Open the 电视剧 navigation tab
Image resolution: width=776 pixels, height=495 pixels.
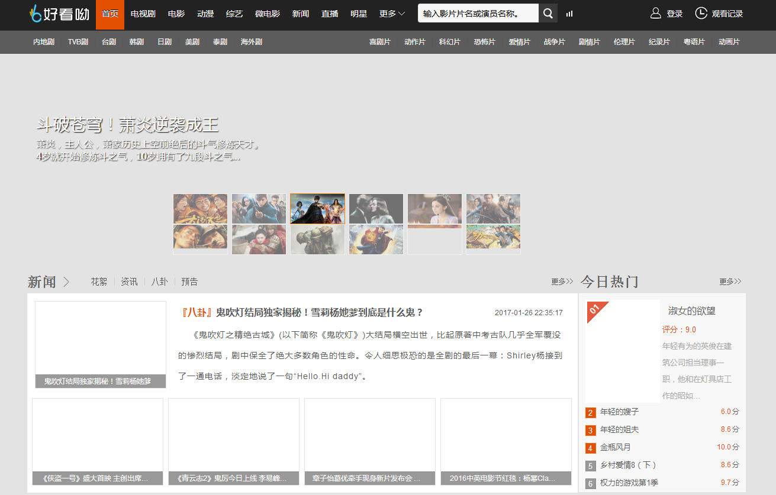tap(143, 14)
